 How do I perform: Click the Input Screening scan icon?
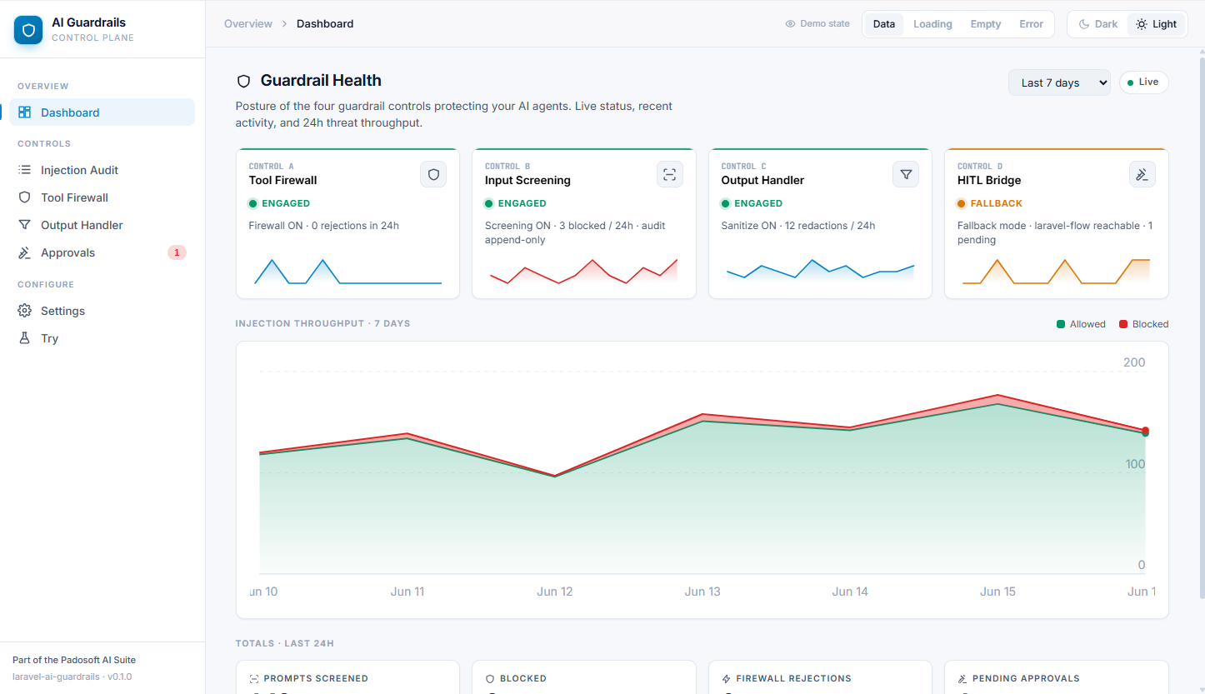coord(669,174)
